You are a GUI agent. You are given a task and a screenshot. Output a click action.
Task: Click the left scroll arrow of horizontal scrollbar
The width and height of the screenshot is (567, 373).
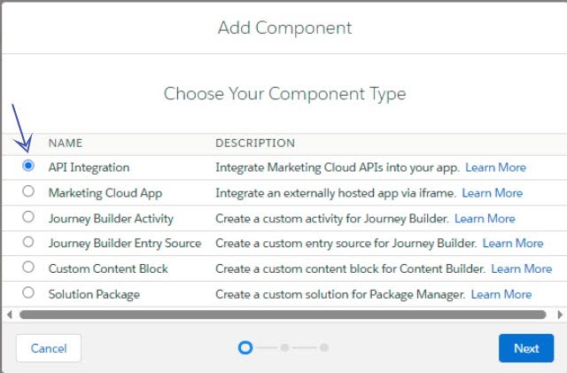tap(10, 315)
